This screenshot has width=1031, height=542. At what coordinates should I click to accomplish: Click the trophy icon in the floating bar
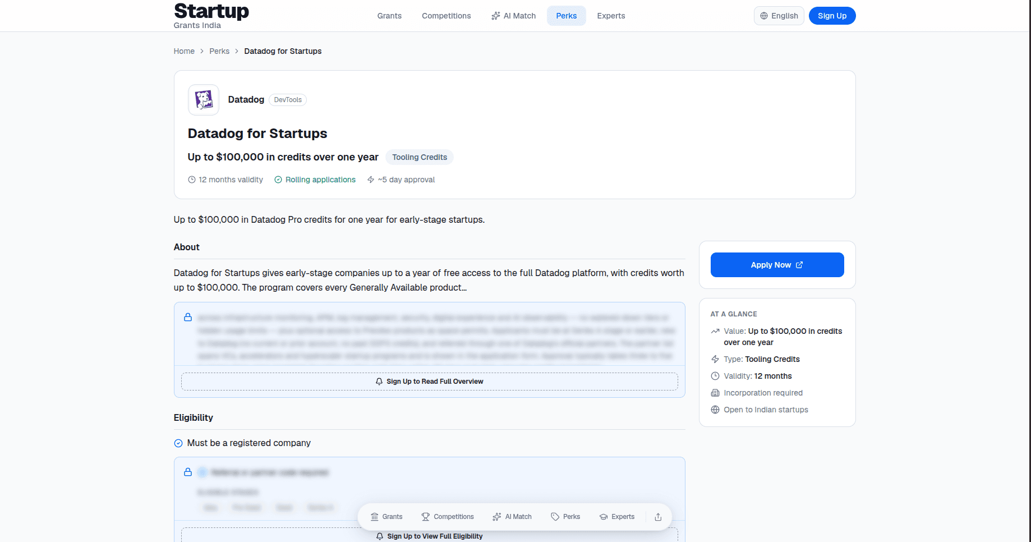426,517
